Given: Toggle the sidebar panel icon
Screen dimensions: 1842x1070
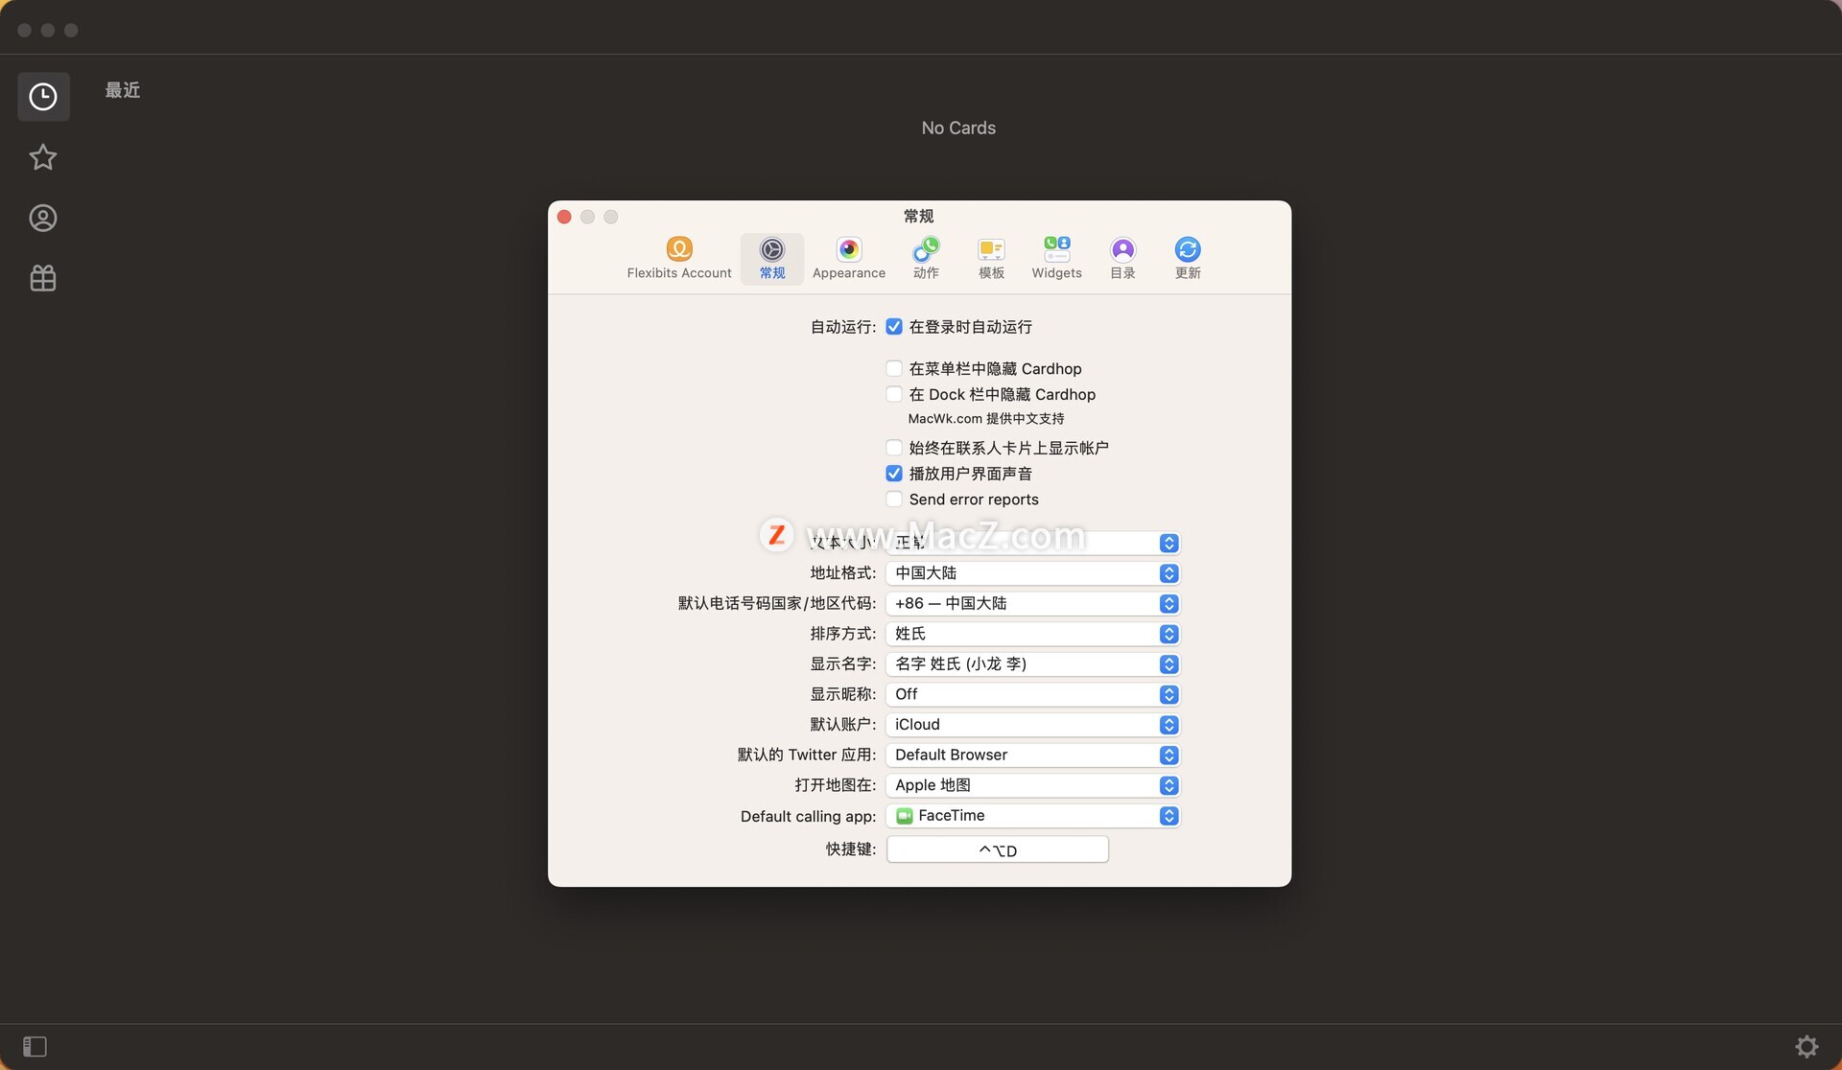Looking at the screenshot, I should [x=35, y=1046].
